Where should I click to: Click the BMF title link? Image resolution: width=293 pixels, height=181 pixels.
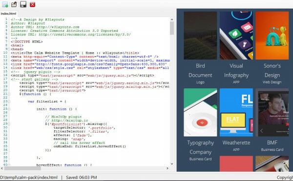272,143
